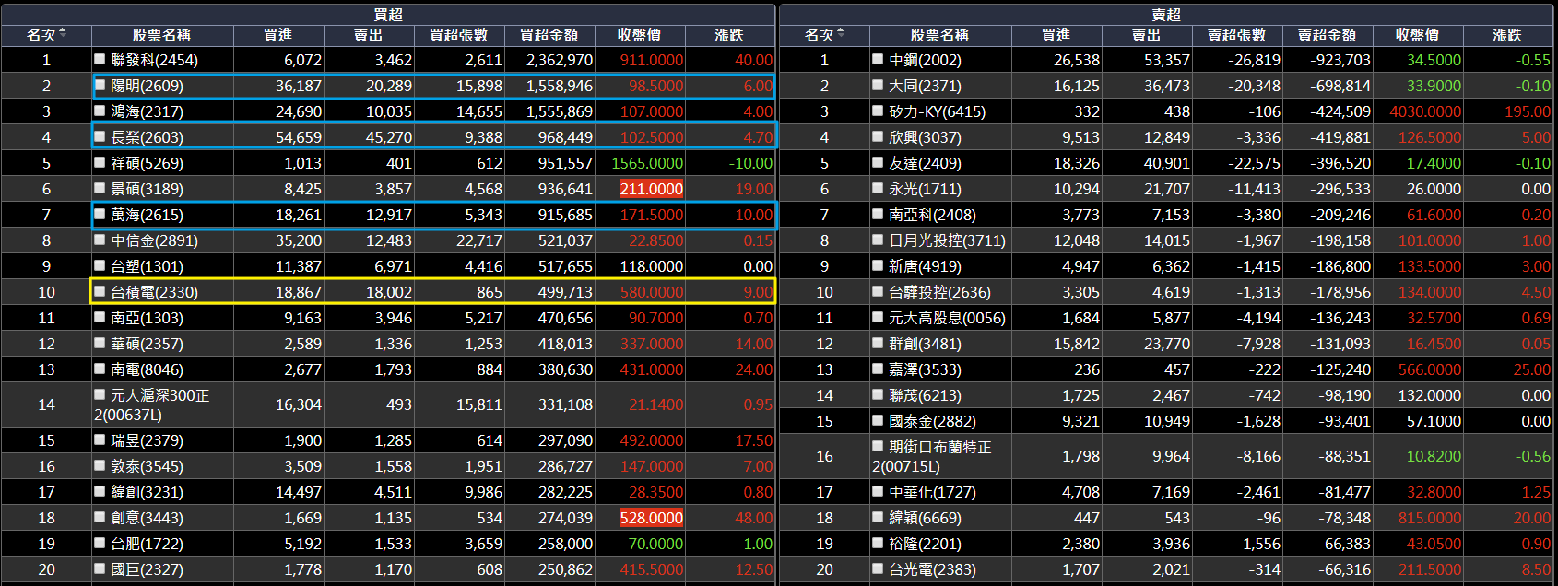Click the highlighted closing price 211.0000
Viewport: 1558px width, 586px height.
click(x=652, y=189)
